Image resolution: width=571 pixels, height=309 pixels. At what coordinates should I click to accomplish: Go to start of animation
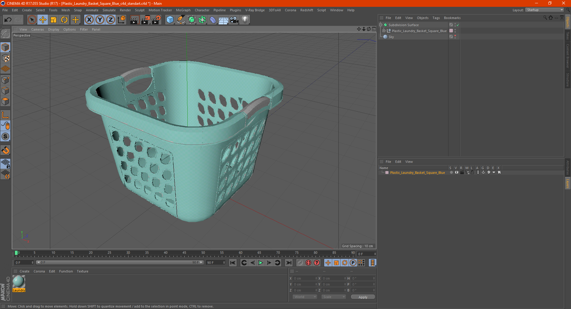point(233,263)
